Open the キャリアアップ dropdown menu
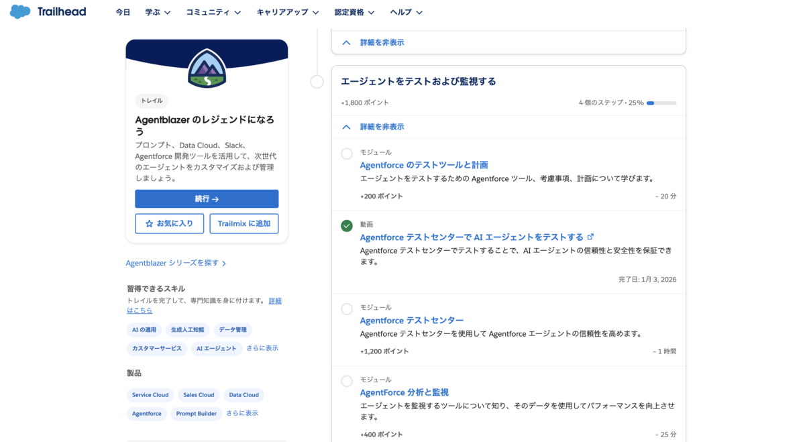 click(x=288, y=12)
